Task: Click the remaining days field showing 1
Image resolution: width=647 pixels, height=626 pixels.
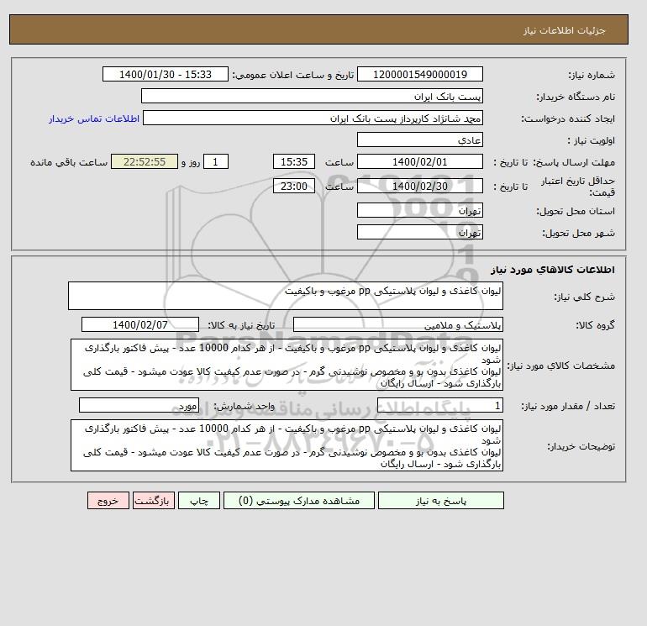Action: (215, 162)
